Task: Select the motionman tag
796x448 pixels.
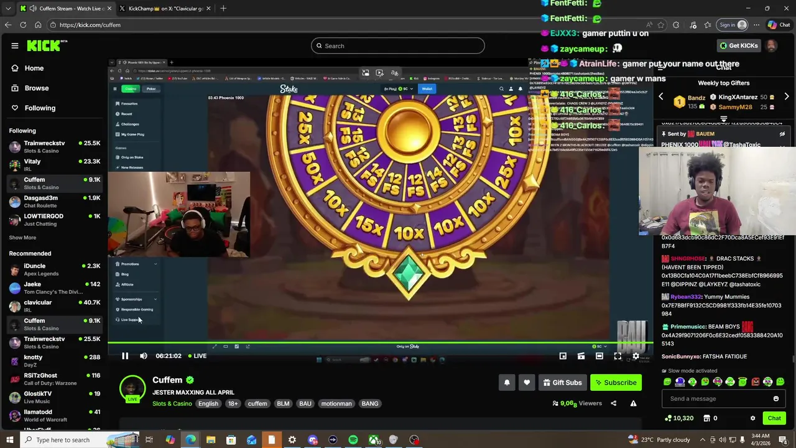Action: (x=336, y=404)
